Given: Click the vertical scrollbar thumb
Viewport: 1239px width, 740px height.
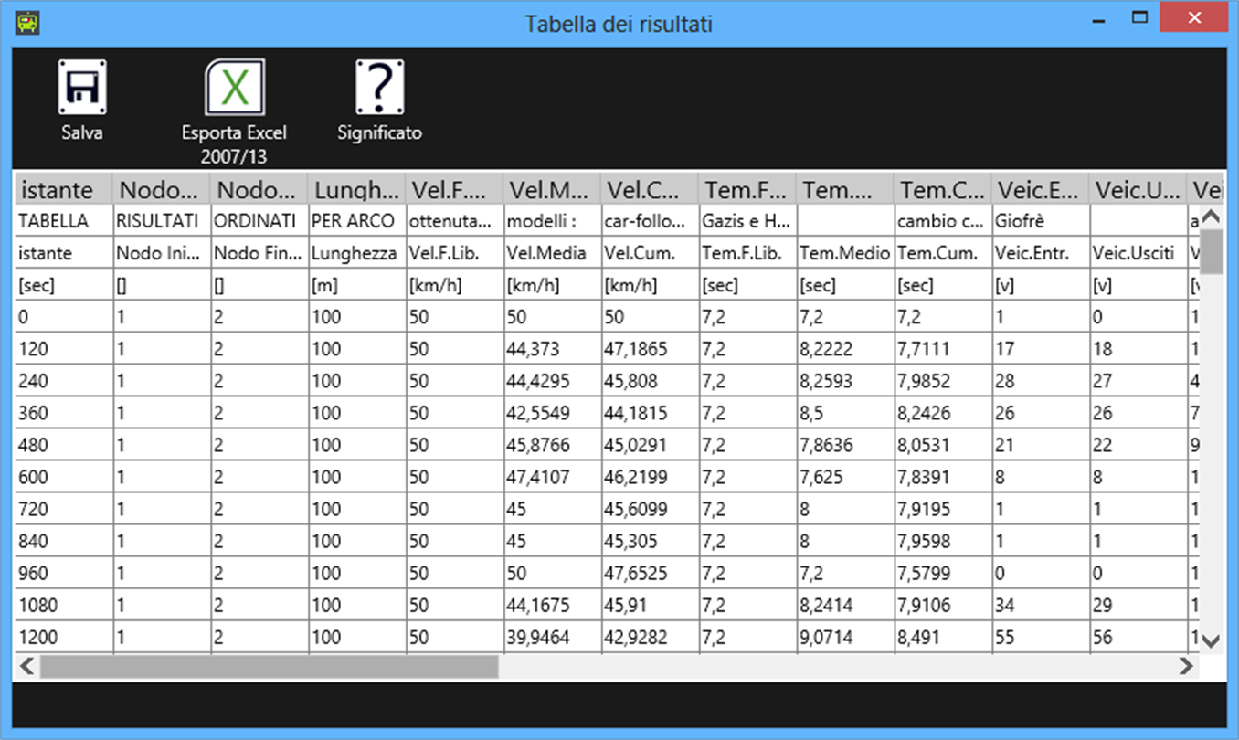Looking at the screenshot, I should pyautogui.click(x=1211, y=251).
